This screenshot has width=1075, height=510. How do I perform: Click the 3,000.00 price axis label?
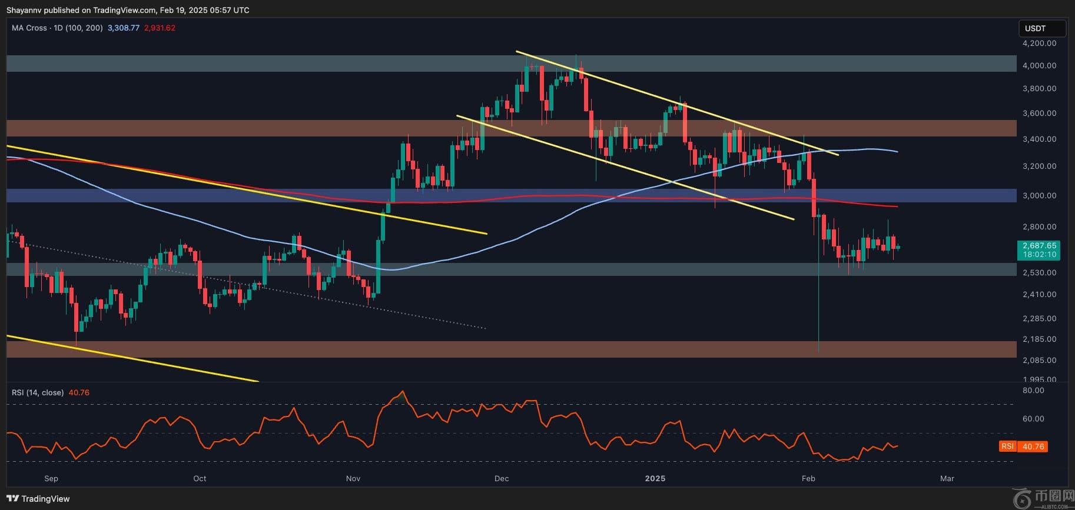click(x=1039, y=195)
